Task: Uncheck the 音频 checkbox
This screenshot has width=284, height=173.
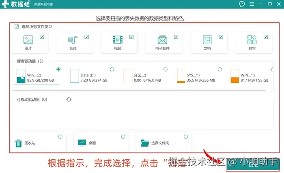Action: [x=86, y=37]
